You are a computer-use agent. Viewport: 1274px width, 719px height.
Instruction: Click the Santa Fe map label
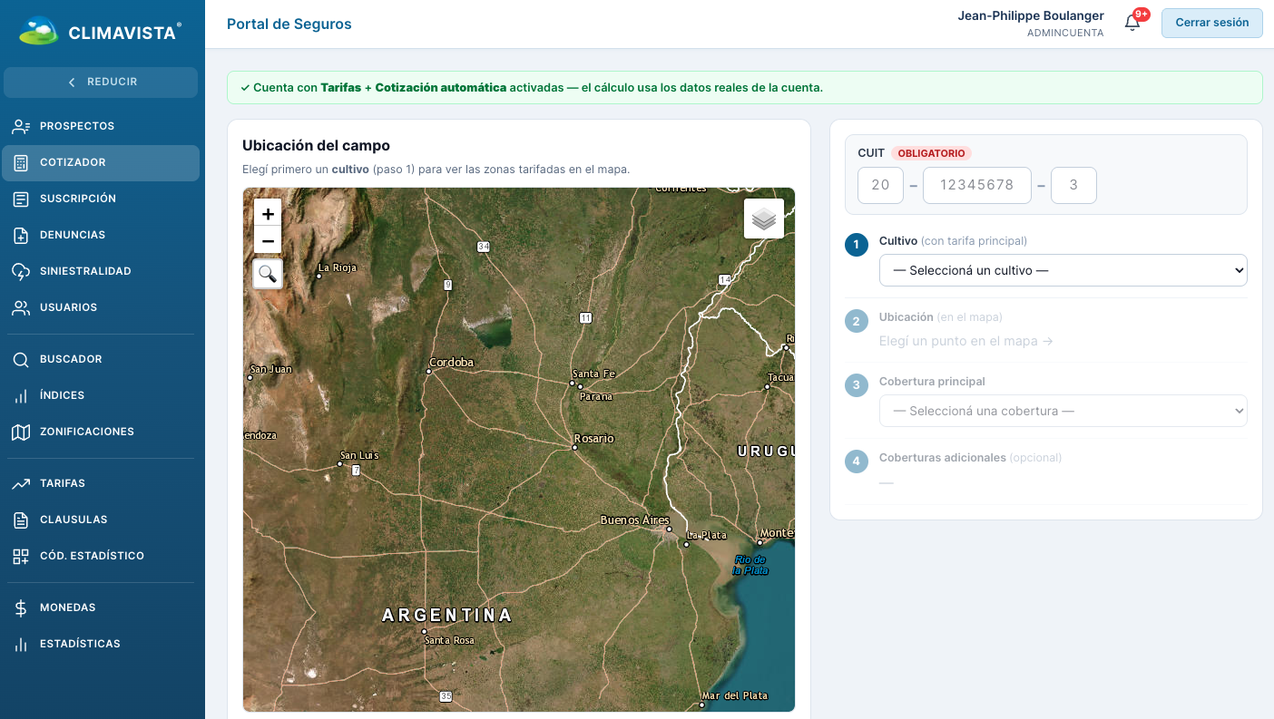(x=593, y=374)
